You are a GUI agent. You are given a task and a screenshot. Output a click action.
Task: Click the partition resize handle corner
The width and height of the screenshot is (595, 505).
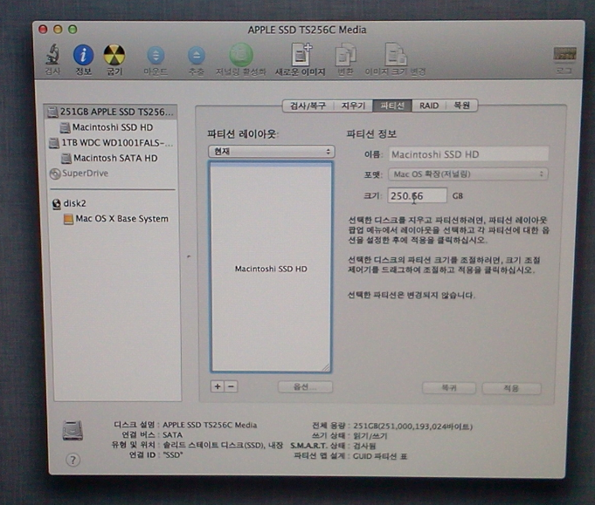click(326, 367)
